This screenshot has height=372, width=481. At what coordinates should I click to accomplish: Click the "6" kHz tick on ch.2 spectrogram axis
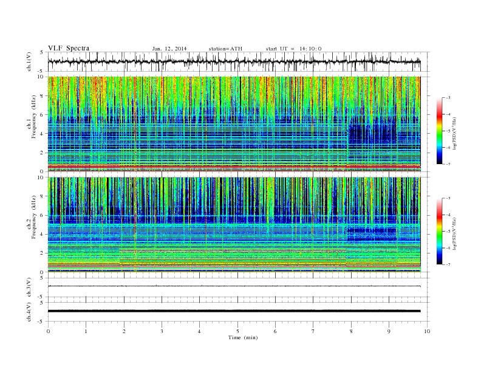tap(42, 215)
